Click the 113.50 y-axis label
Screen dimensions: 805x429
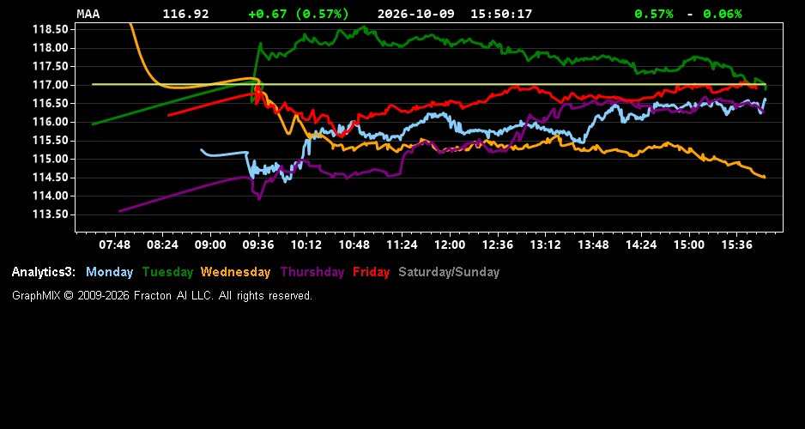click(x=51, y=214)
